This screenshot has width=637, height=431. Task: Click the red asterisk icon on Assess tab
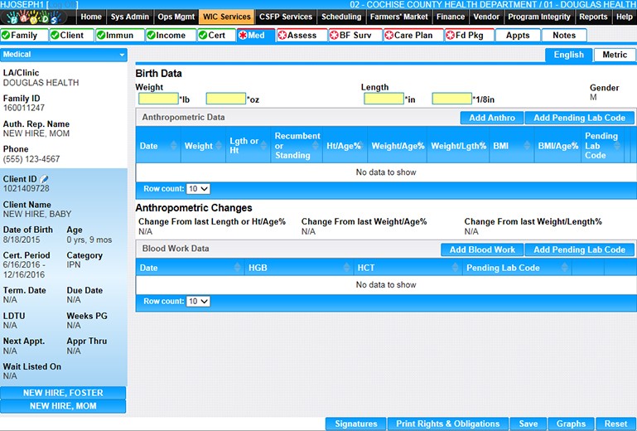coord(282,36)
